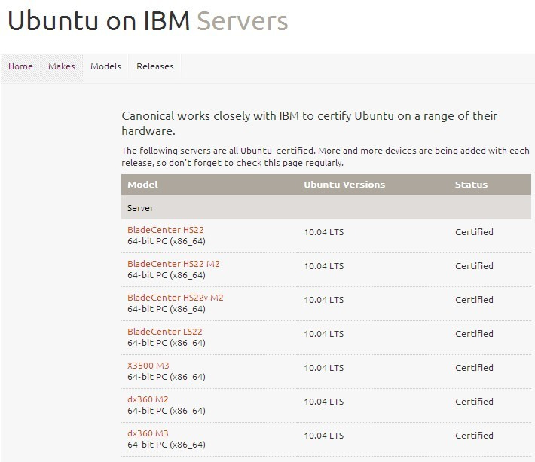535x462 pixels.
Task: Click the Ubuntu on IBM Servers heading
Action: click(148, 21)
